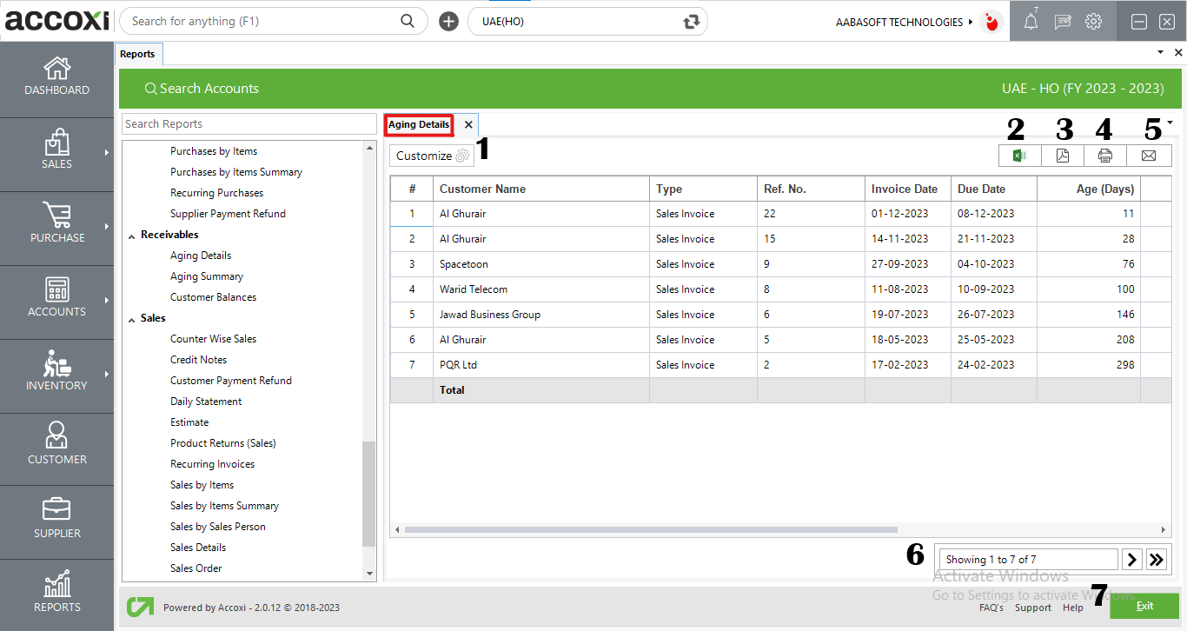Expand the Aabasoft Technologies company dropdown

click(971, 22)
